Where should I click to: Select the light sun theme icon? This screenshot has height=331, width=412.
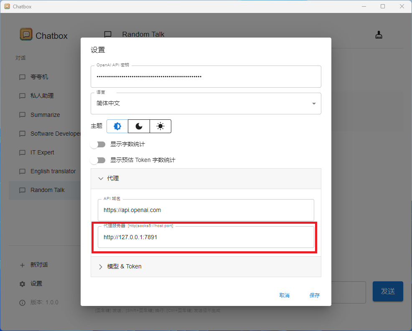tap(160, 126)
